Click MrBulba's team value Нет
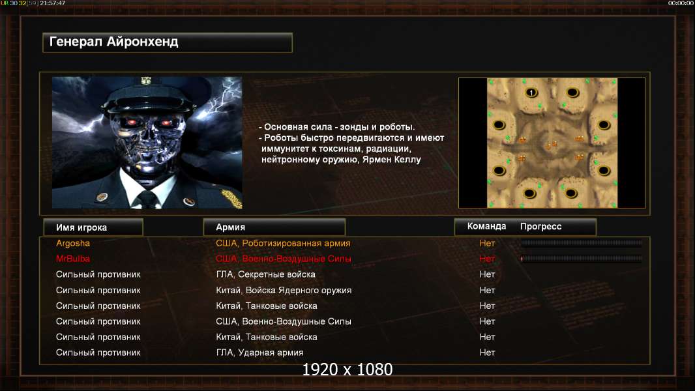This screenshot has height=391, width=695. [487, 259]
